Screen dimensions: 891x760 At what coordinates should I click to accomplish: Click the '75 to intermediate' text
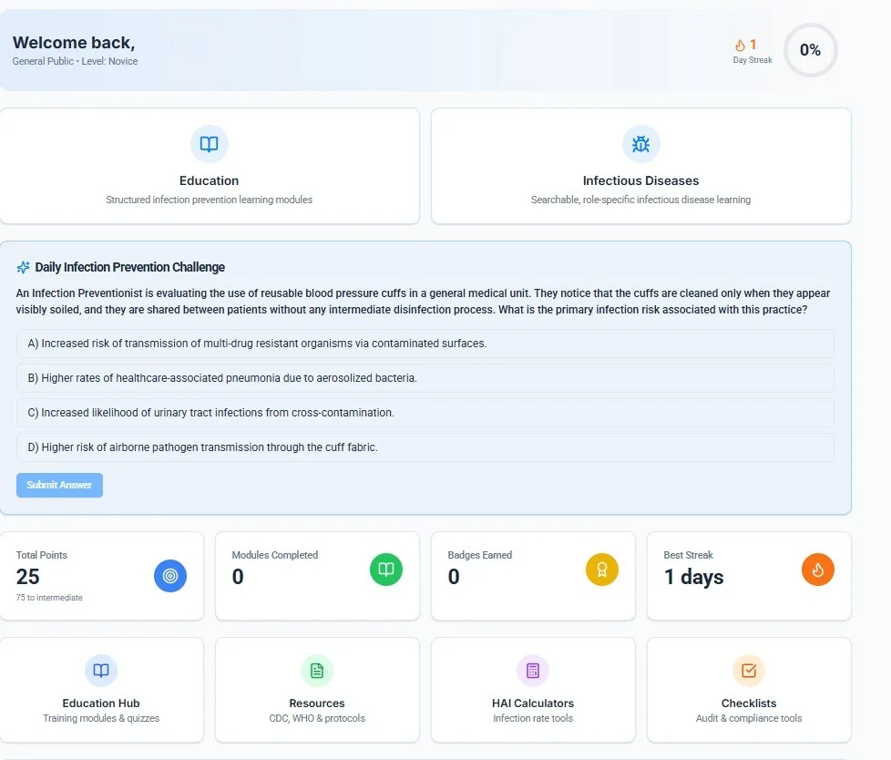pos(49,598)
